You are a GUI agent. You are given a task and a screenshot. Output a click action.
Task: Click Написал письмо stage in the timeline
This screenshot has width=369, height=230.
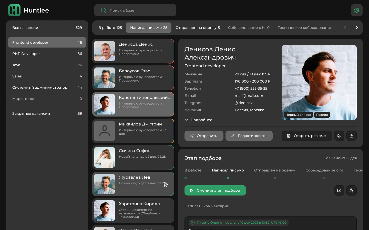click(x=228, y=170)
